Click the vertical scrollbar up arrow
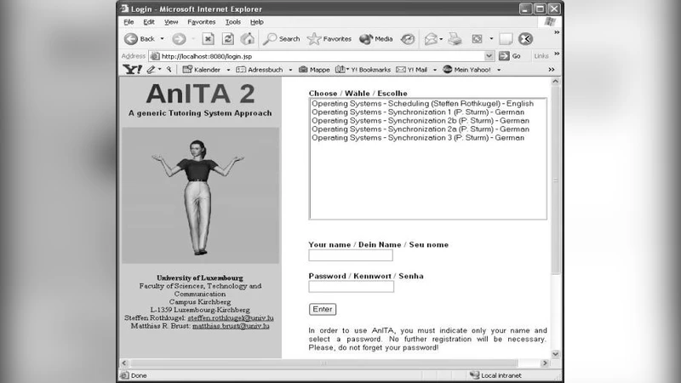The height and width of the screenshot is (383, 681). [556, 82]
